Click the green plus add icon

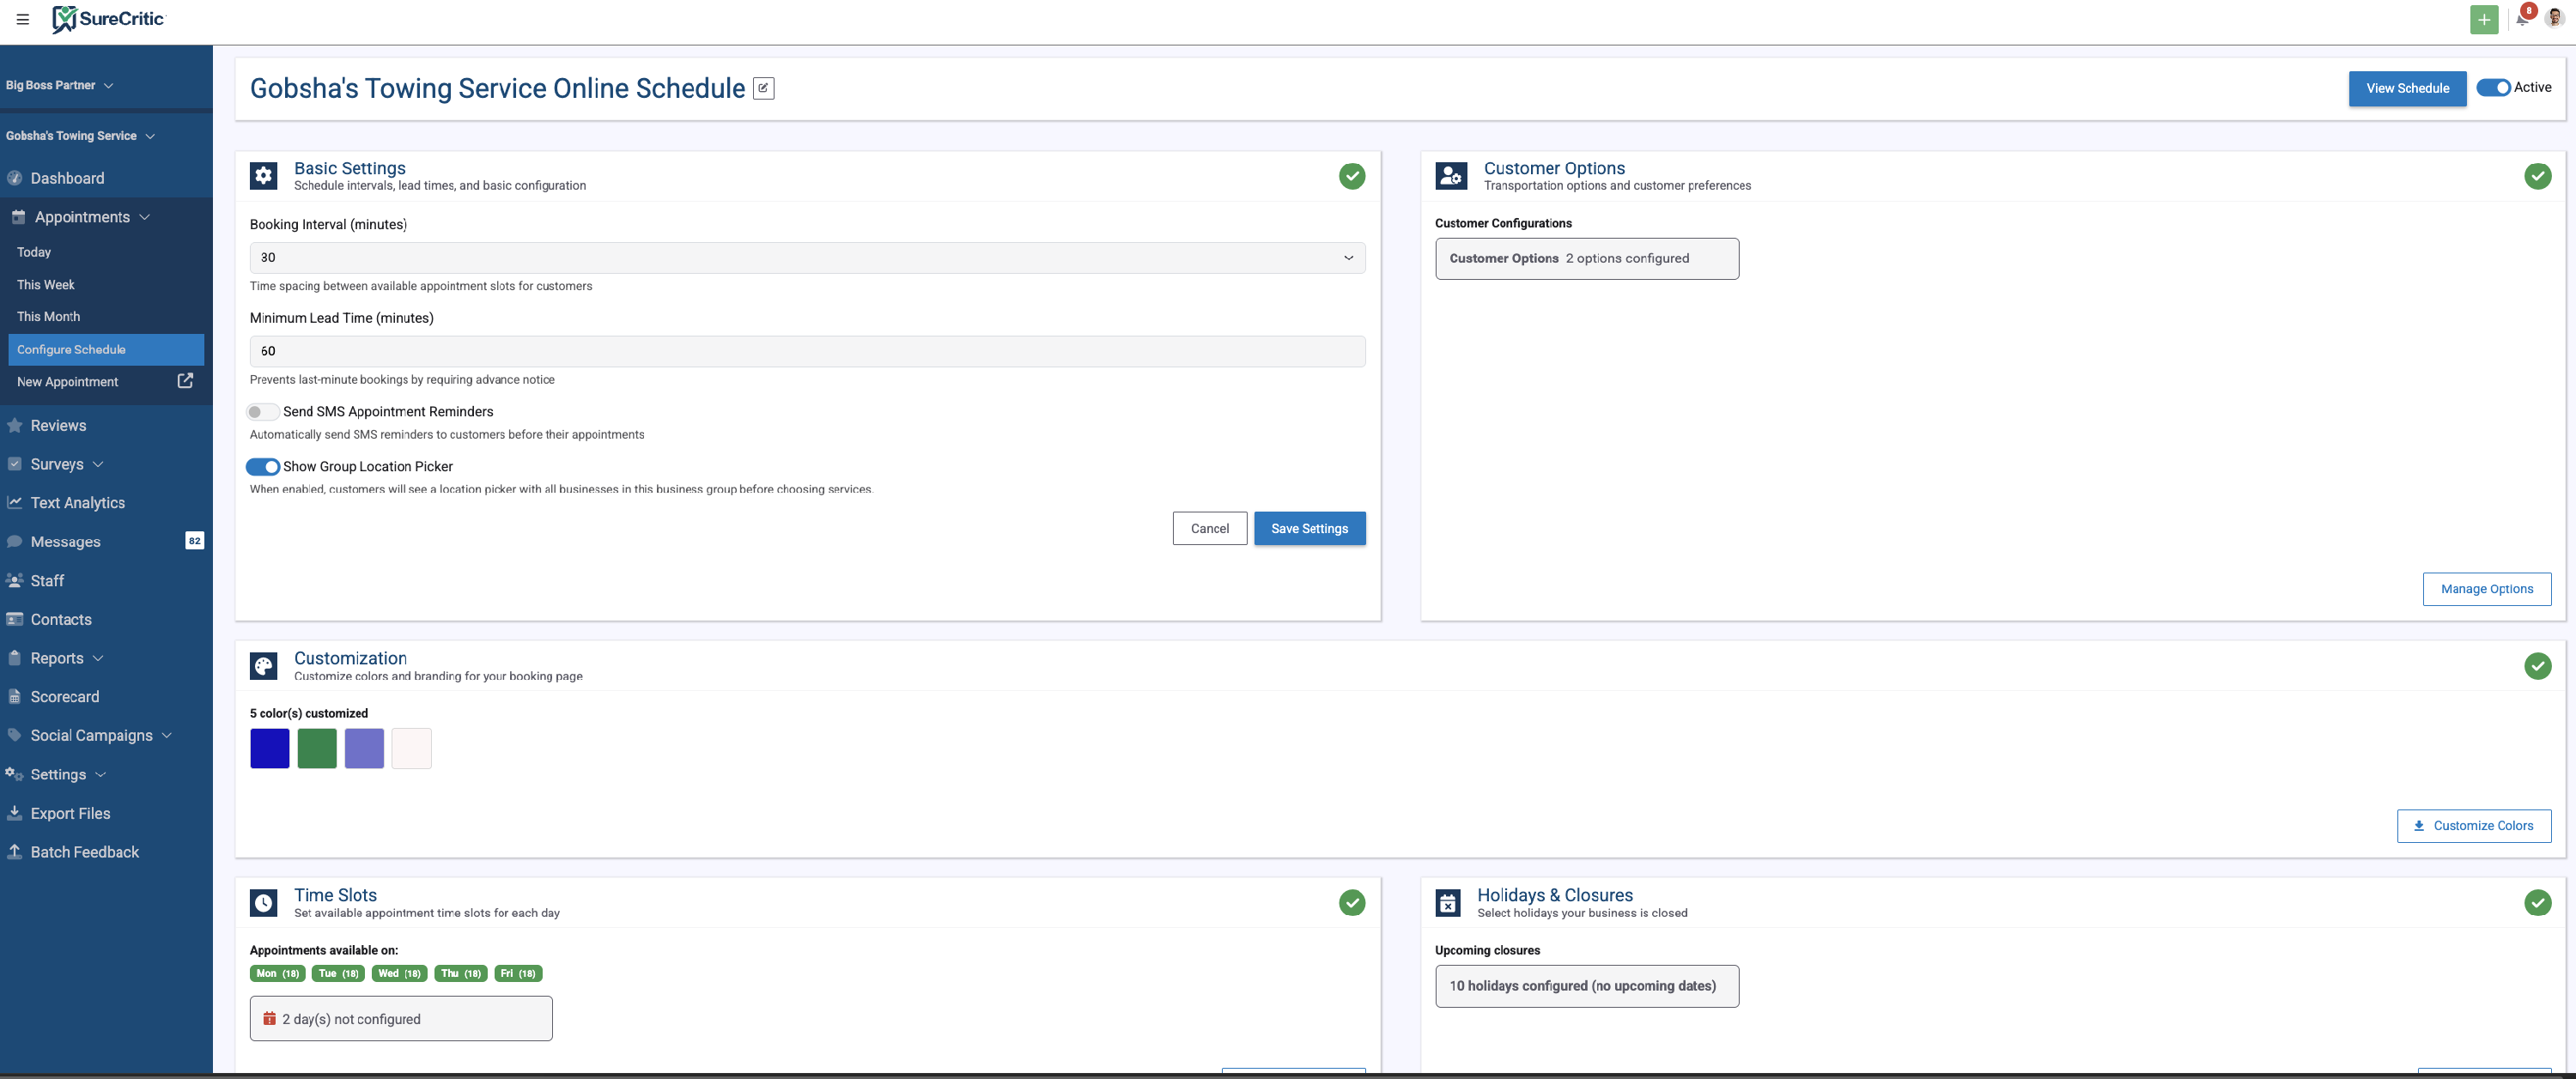coord(2483,19)
